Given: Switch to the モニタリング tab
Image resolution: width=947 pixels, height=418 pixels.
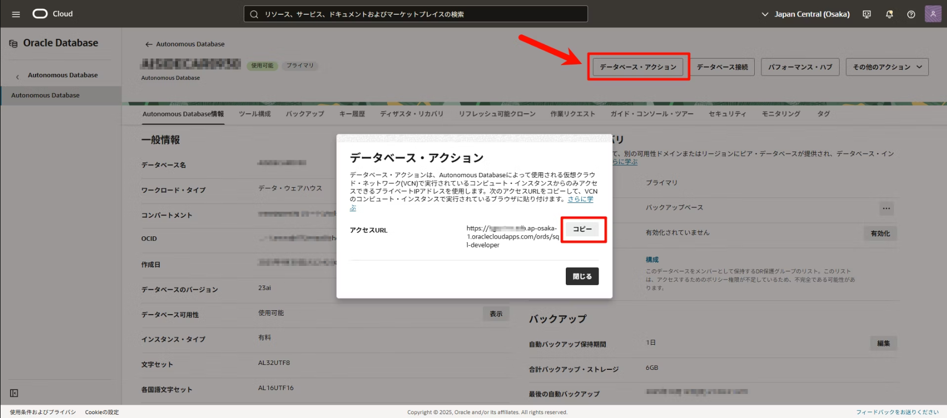Looking at the screenshot, I should tap(781, 114).
